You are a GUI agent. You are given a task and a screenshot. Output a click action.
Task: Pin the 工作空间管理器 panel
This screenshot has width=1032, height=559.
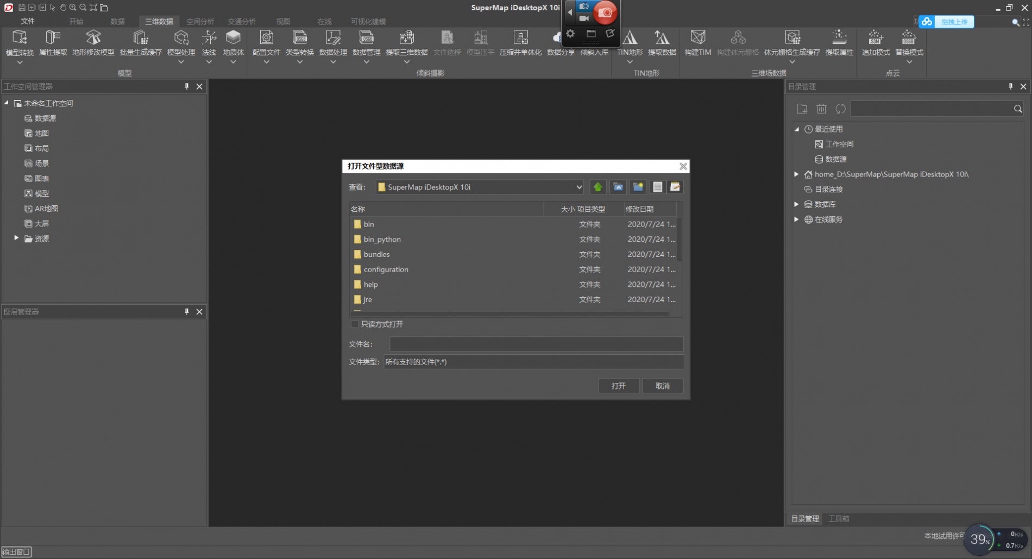pyautogui.click(x=187, y=86)
